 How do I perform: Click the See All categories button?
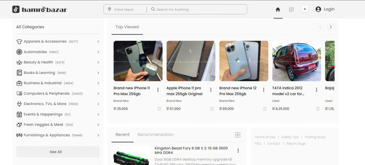coord(58,152)
